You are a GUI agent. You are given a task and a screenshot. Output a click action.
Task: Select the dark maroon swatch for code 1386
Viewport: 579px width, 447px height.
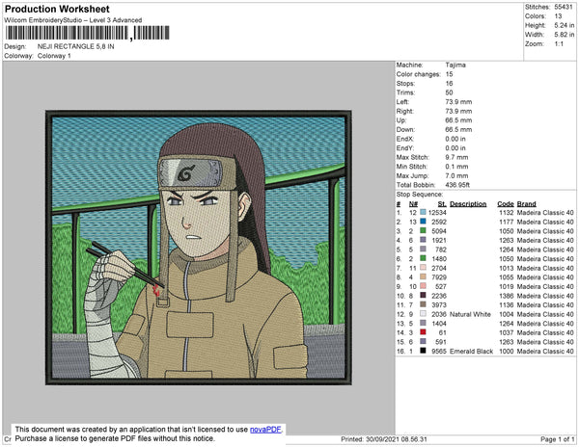pyautogui.click(x=423, y=295)
